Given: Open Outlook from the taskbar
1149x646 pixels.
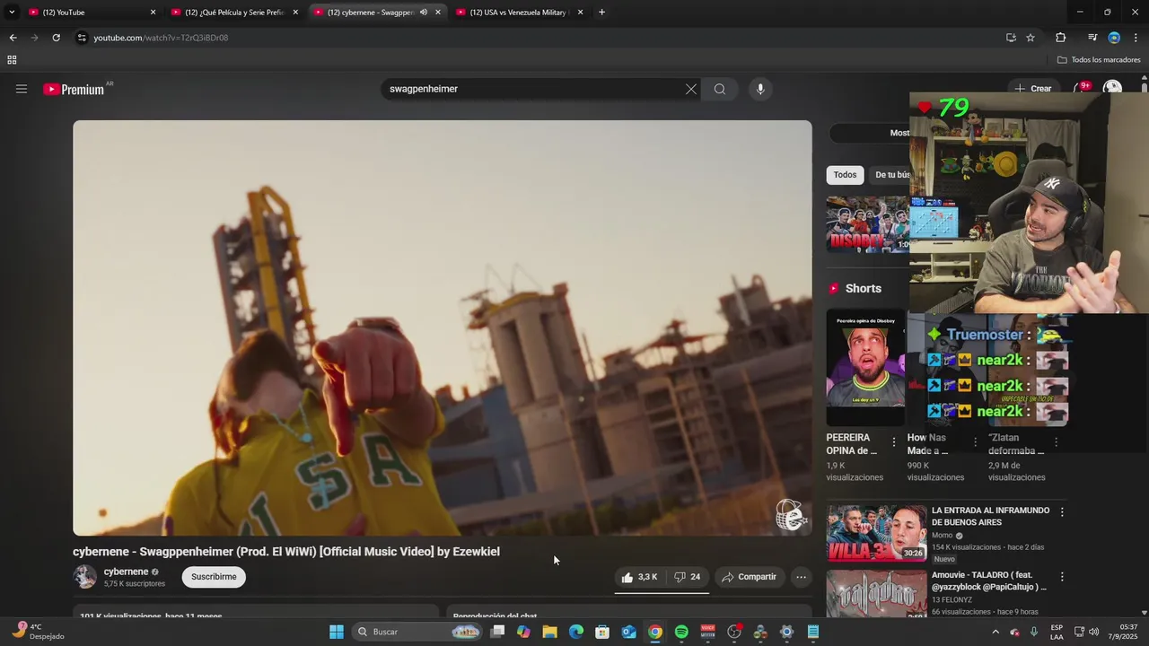Looking at the screenshot, I should point(628,632).
